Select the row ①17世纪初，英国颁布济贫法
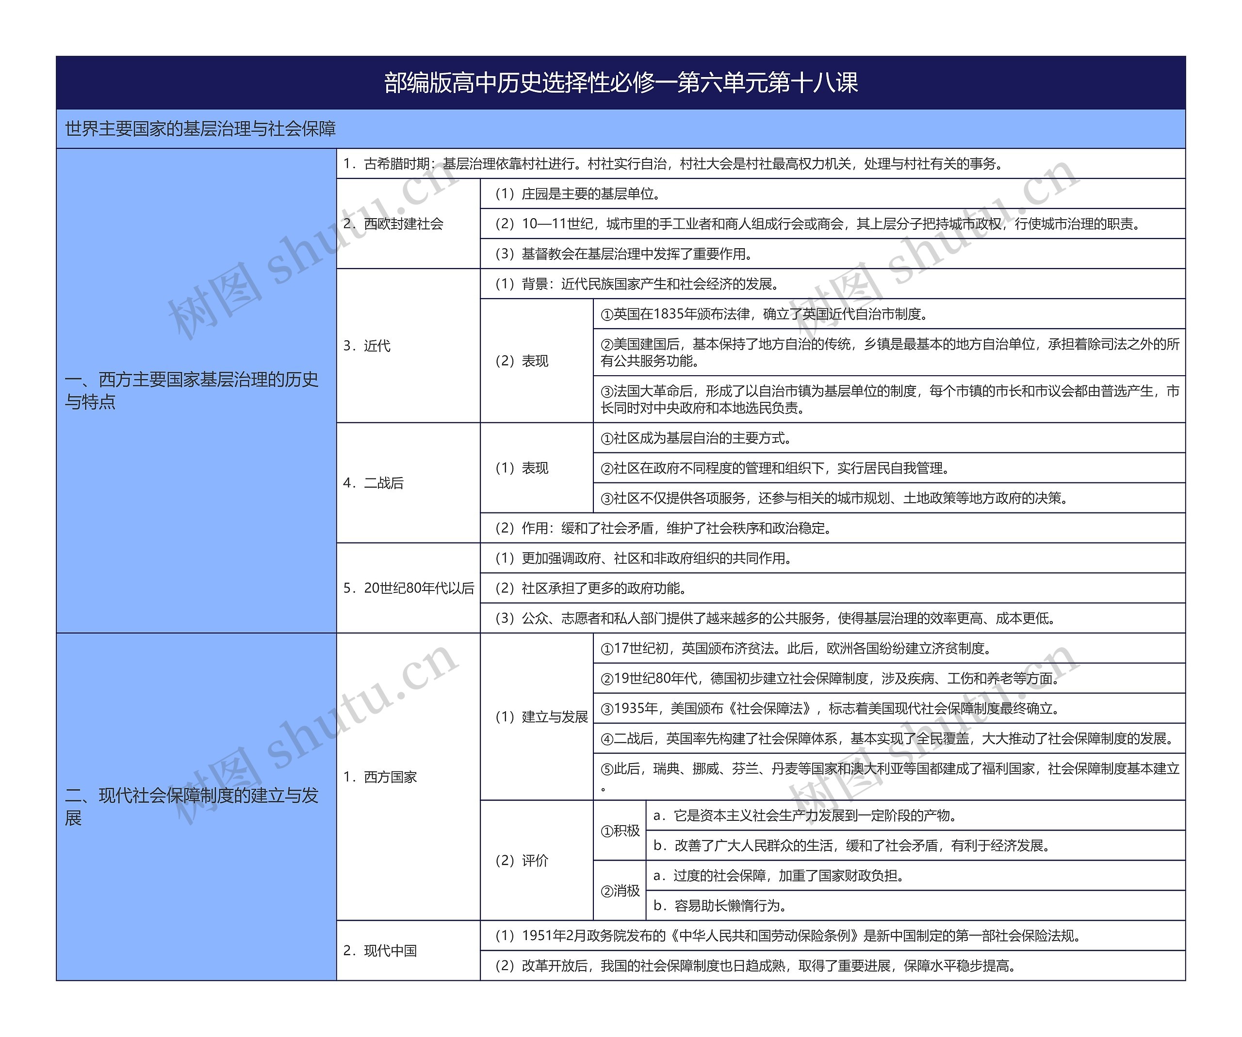 pyautogui.click(x=889, y=648)
